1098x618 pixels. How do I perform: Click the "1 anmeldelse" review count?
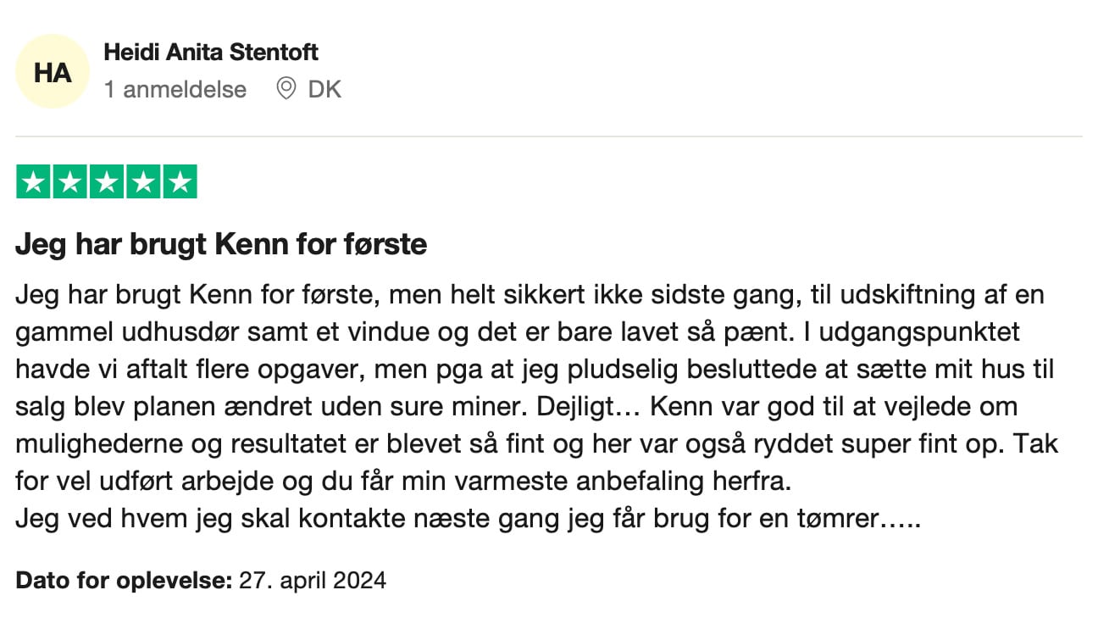click(x=175, y=89)
